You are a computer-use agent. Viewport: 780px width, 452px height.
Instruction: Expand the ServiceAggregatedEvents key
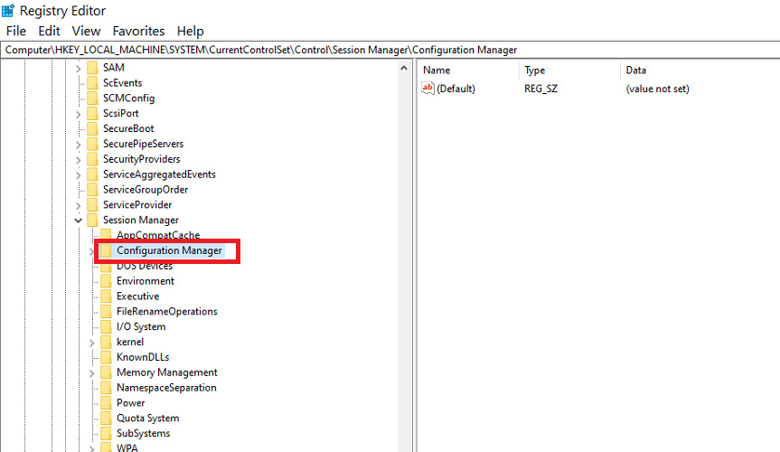point(78,175)
